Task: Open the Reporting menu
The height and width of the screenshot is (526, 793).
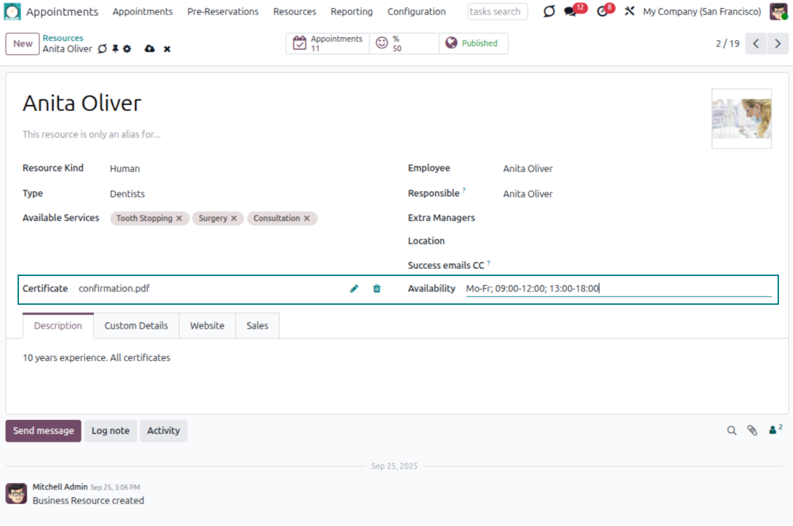Action: [352, 12]
